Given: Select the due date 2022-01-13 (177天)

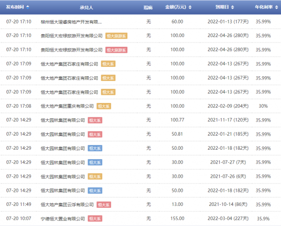Looking at the screenshot, I should (228, 22).
